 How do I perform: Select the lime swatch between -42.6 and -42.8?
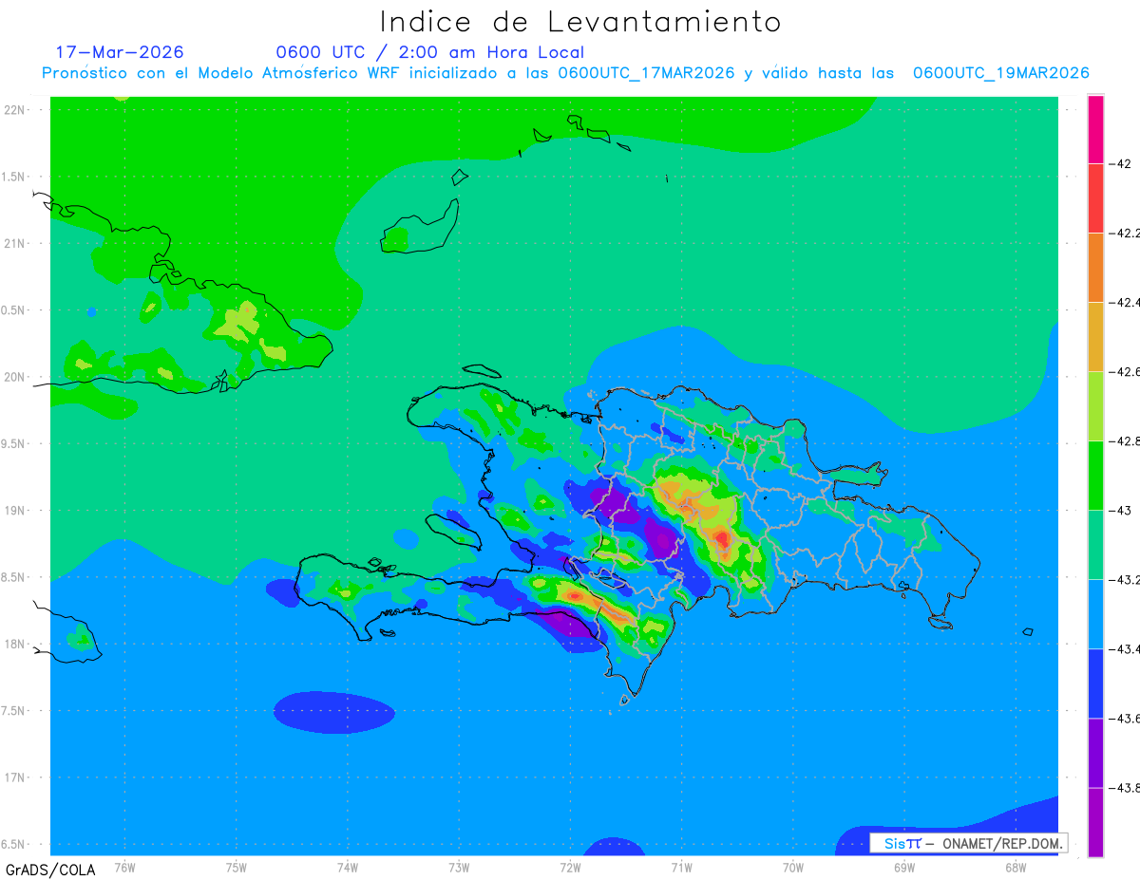coord(1095,406)
